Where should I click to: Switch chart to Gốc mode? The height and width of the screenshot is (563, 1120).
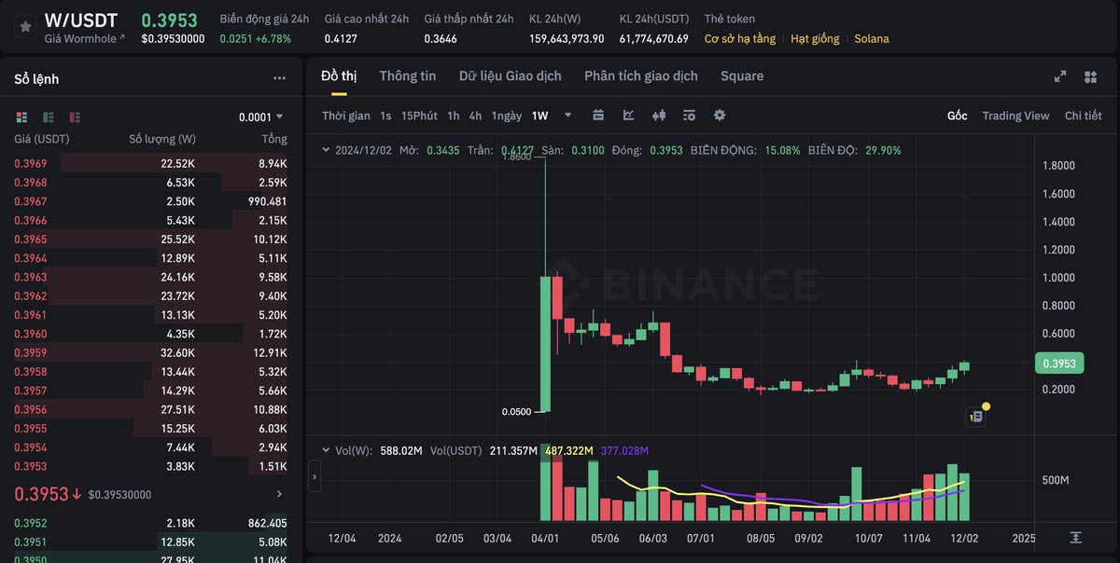957,116
